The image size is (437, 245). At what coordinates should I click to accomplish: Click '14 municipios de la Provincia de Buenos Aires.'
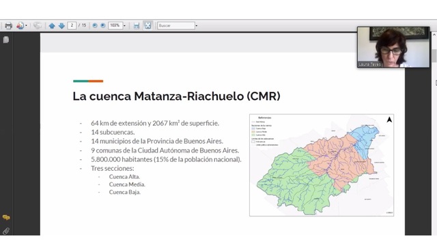point(157,141)
